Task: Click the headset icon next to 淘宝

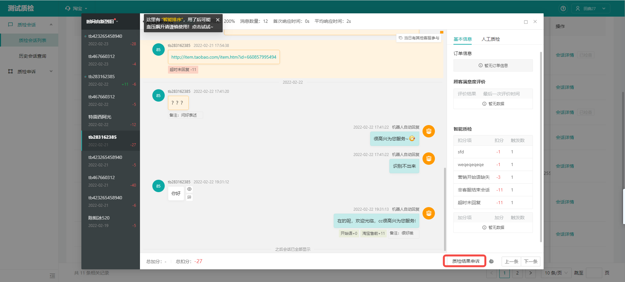Action: 68,8
